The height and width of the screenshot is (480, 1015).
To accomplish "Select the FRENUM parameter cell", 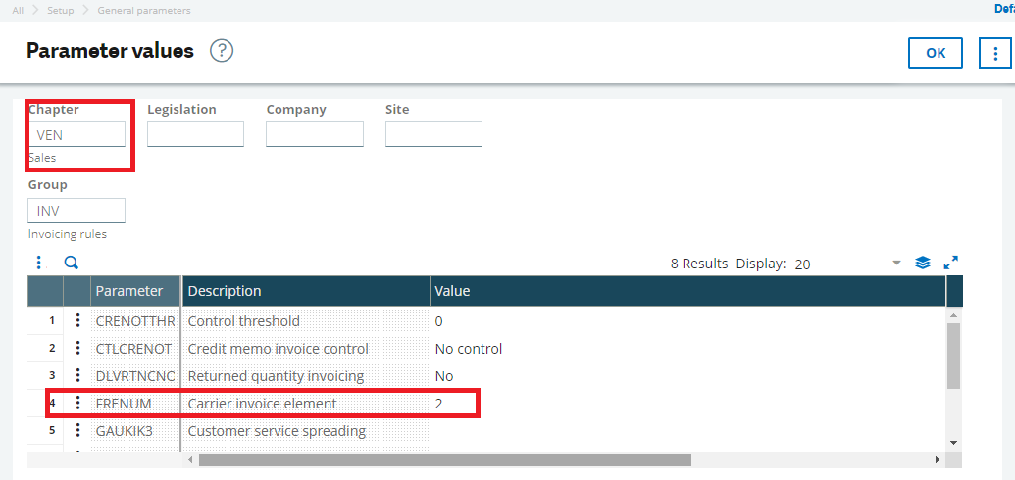I will pos(136,403).
